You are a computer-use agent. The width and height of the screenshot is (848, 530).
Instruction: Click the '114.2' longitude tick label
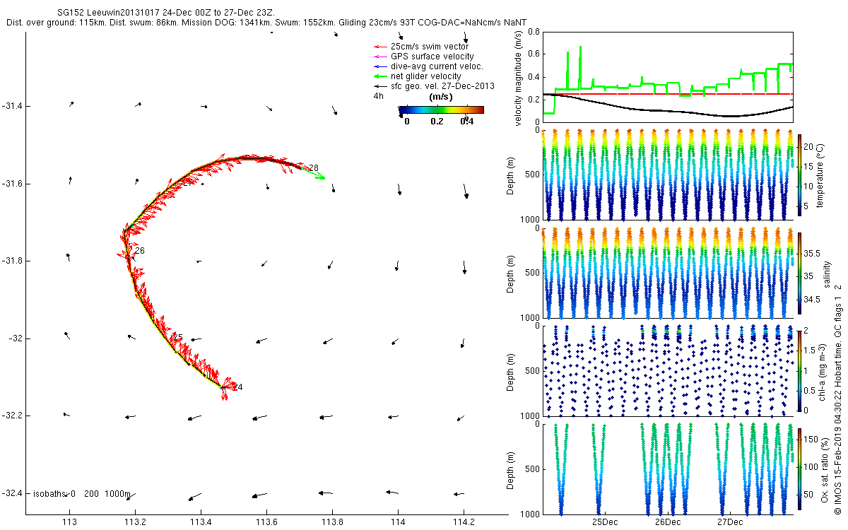[x=464, y=522]
